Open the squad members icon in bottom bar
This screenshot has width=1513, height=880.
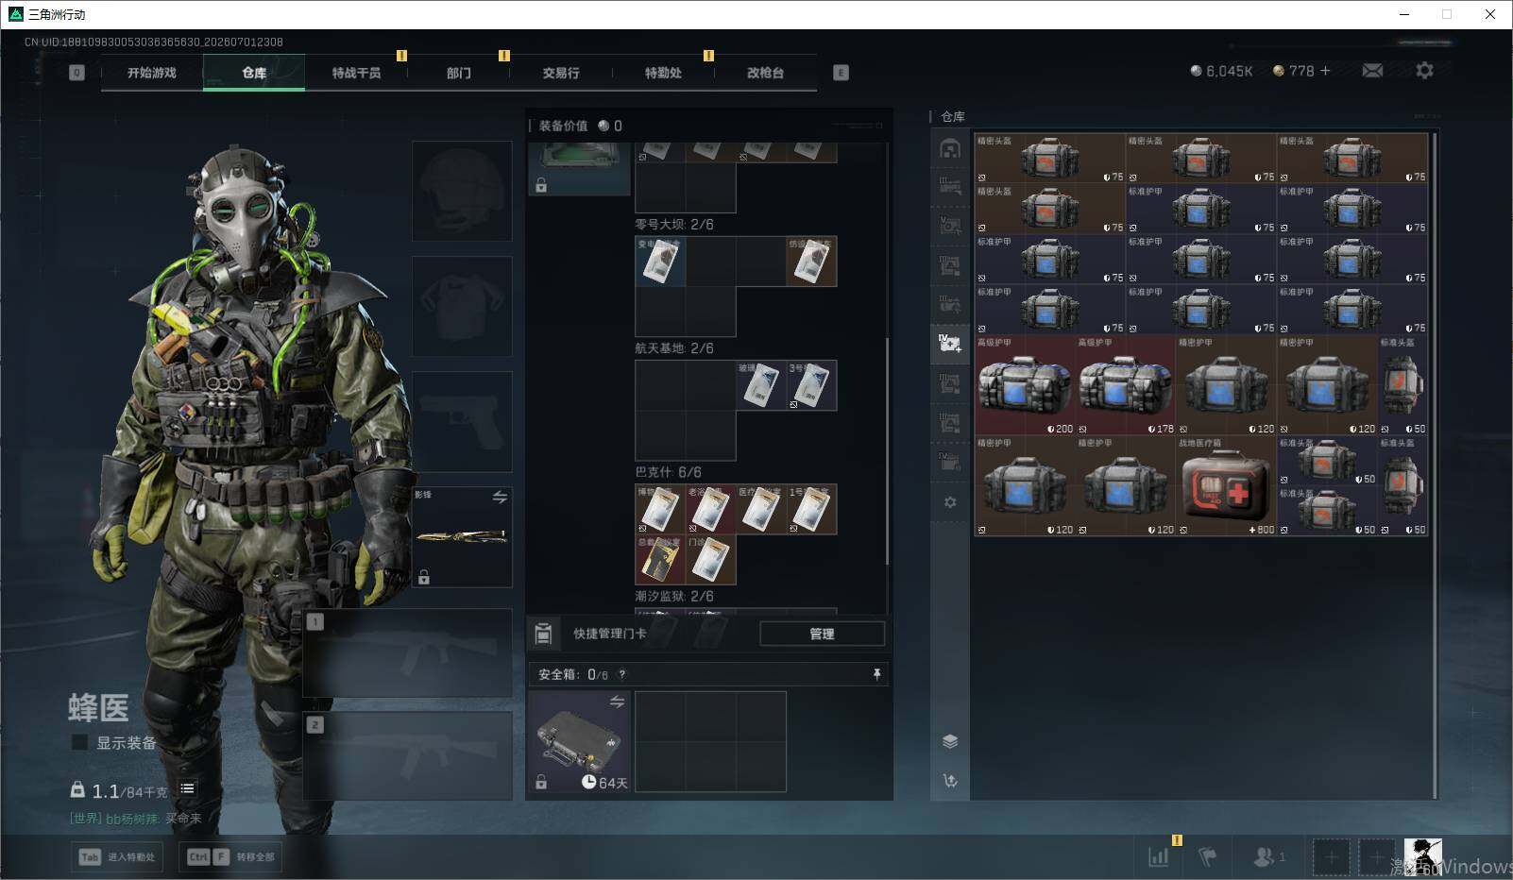pyautogui.click(x=1268, y=856)
